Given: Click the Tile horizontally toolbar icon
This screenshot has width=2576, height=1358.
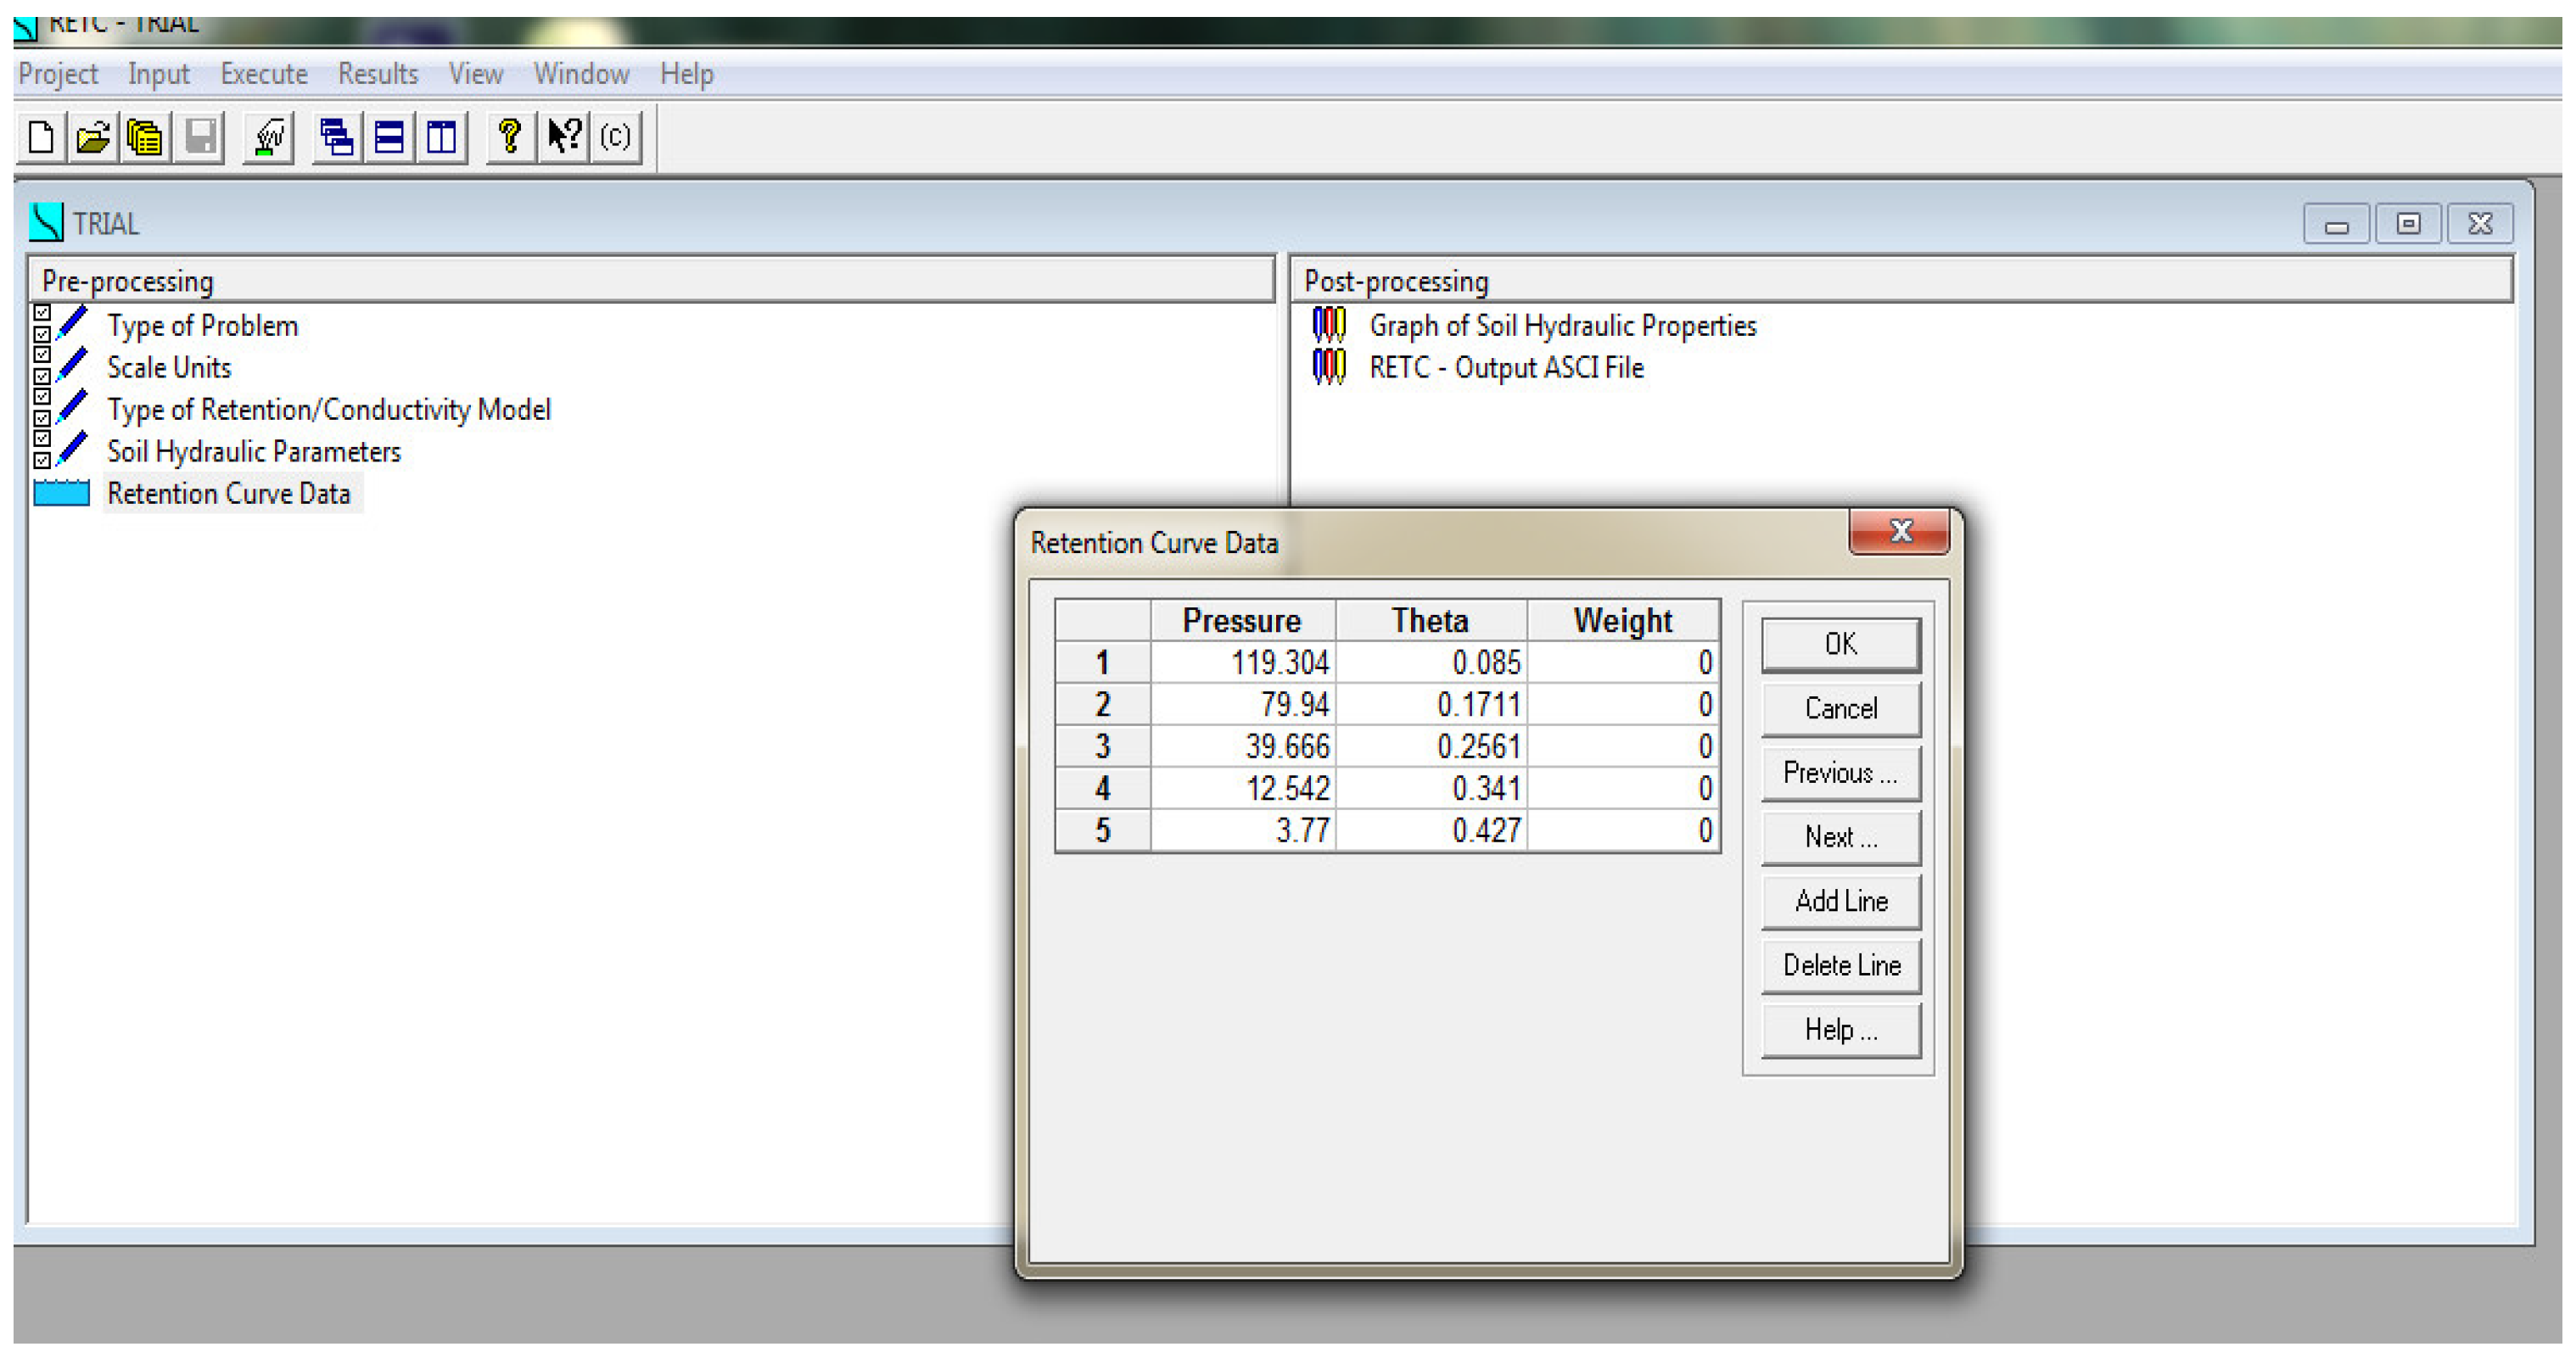Looking at the screenshot, I should coord(389,137).
